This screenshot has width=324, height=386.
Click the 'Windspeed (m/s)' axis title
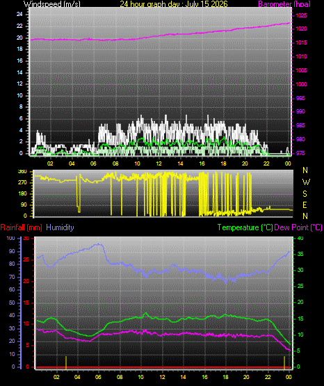[52, 3]
